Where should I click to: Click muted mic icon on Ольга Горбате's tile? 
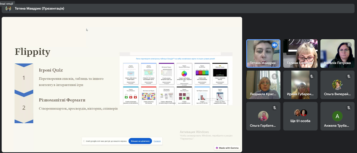point(275,108)
